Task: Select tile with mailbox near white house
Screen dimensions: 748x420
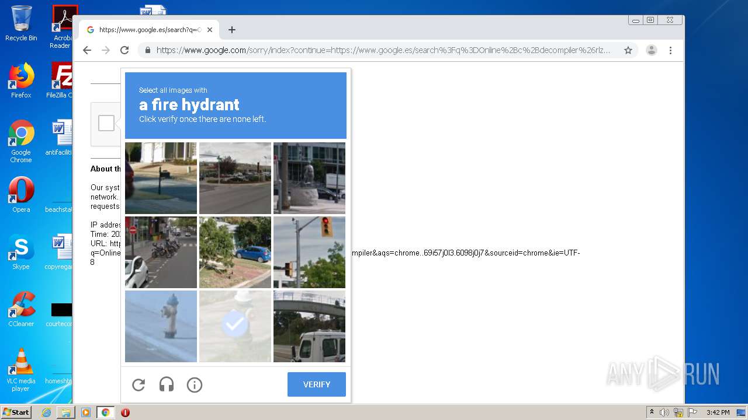Action: click(x=161, y=178)
